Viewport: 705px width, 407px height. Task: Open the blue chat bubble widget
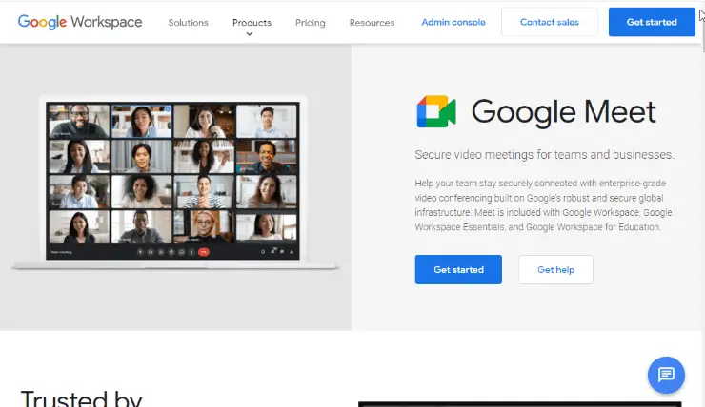pyautogui.click(x=666, y=375)
